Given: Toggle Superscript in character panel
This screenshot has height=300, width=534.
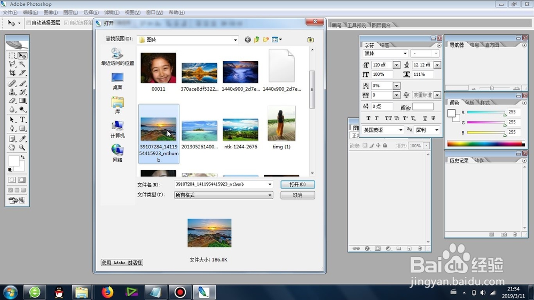Looking at the screenshot, I should [405, 119].
